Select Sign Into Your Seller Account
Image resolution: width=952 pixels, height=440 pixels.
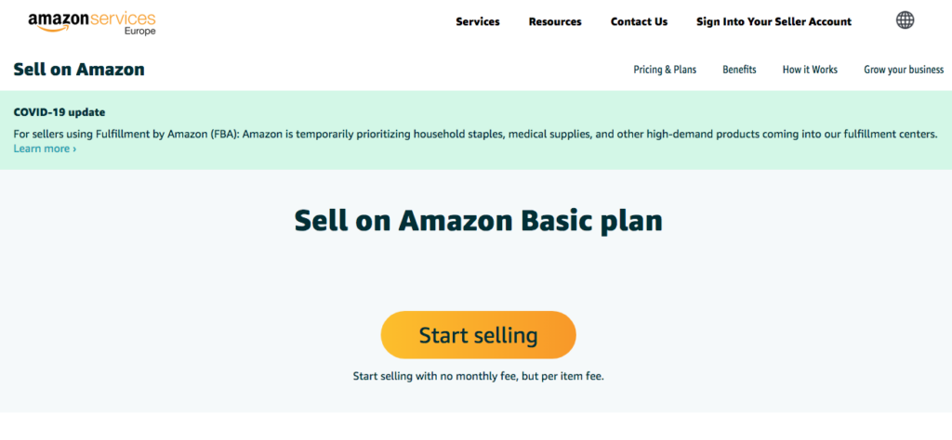[x=773, y=22]
